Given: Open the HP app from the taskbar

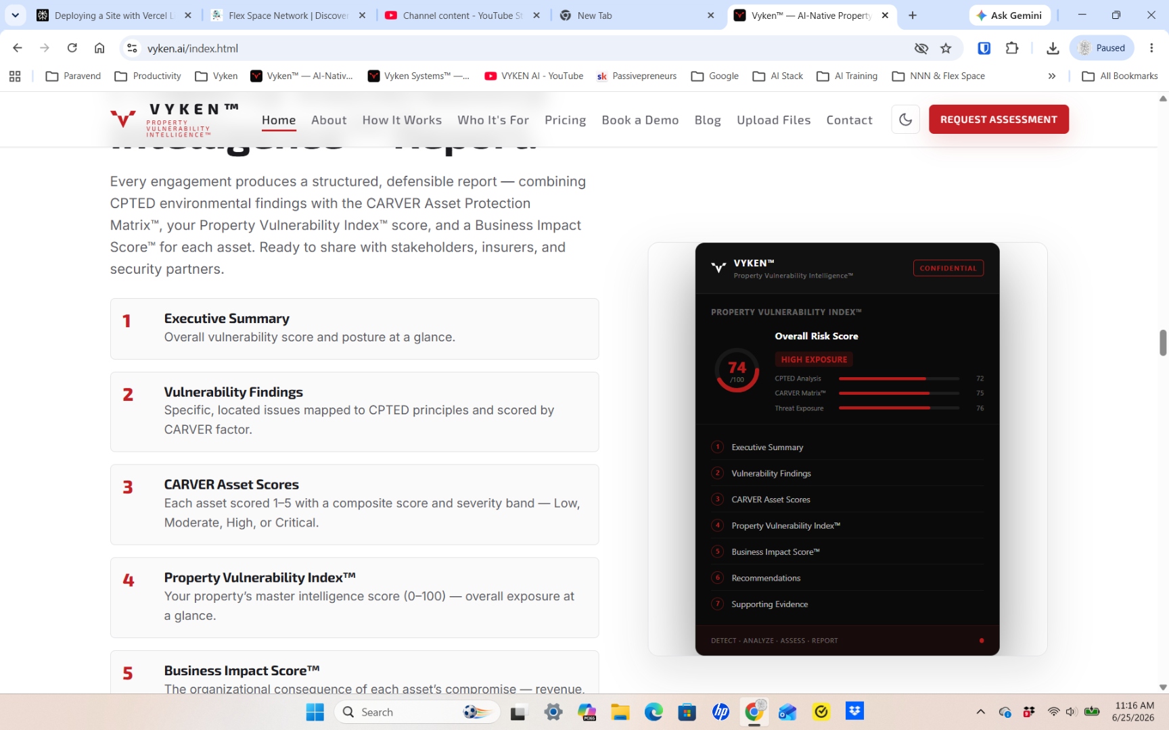Looking at the screenshot, I should pos(720,712).
